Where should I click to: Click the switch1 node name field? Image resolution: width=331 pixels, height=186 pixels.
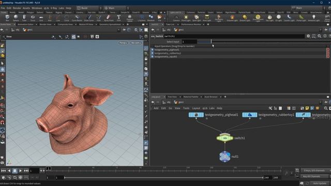tap(234, 36)
